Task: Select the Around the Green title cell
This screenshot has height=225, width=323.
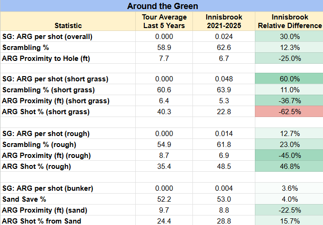Action: coord(161,6)
